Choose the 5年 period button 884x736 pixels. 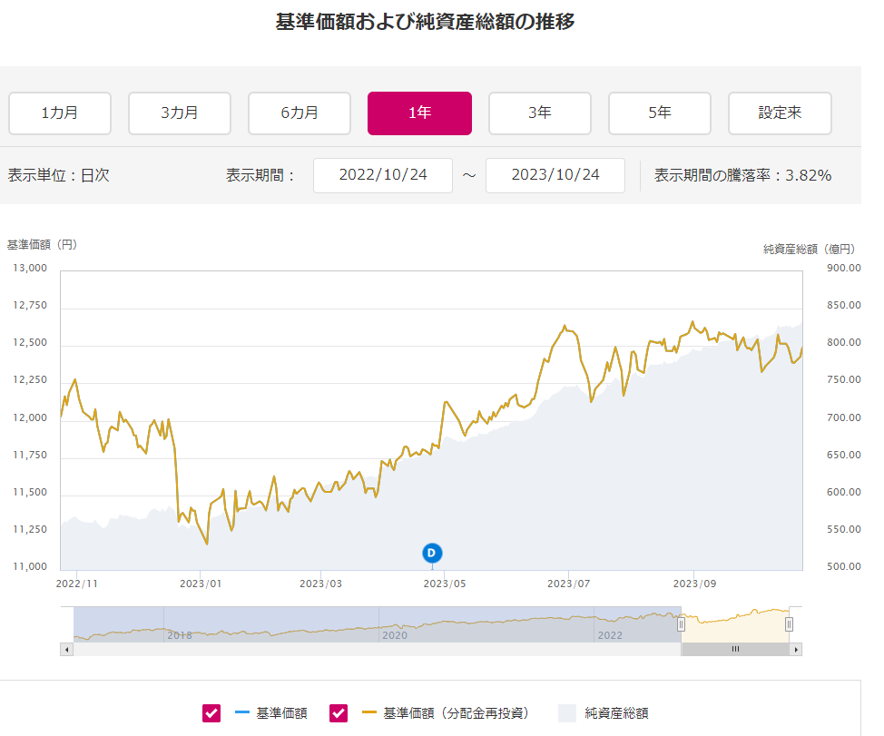click(x=660, y=113)
